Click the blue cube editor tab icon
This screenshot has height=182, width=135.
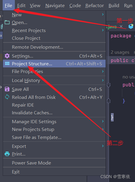coord(131,26)
